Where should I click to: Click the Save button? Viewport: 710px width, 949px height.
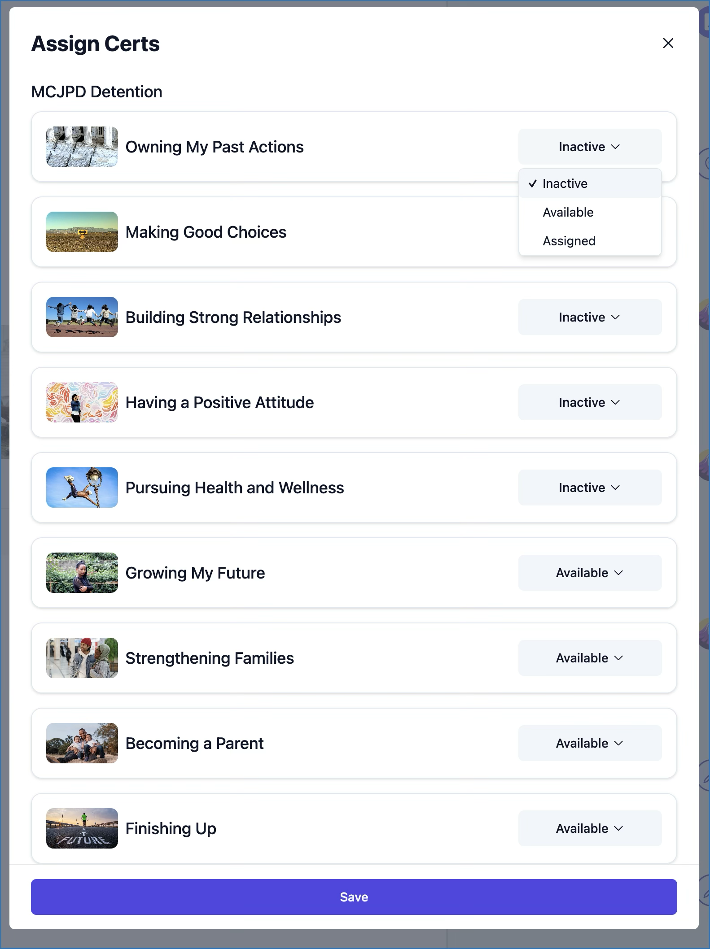click(354, 897)
